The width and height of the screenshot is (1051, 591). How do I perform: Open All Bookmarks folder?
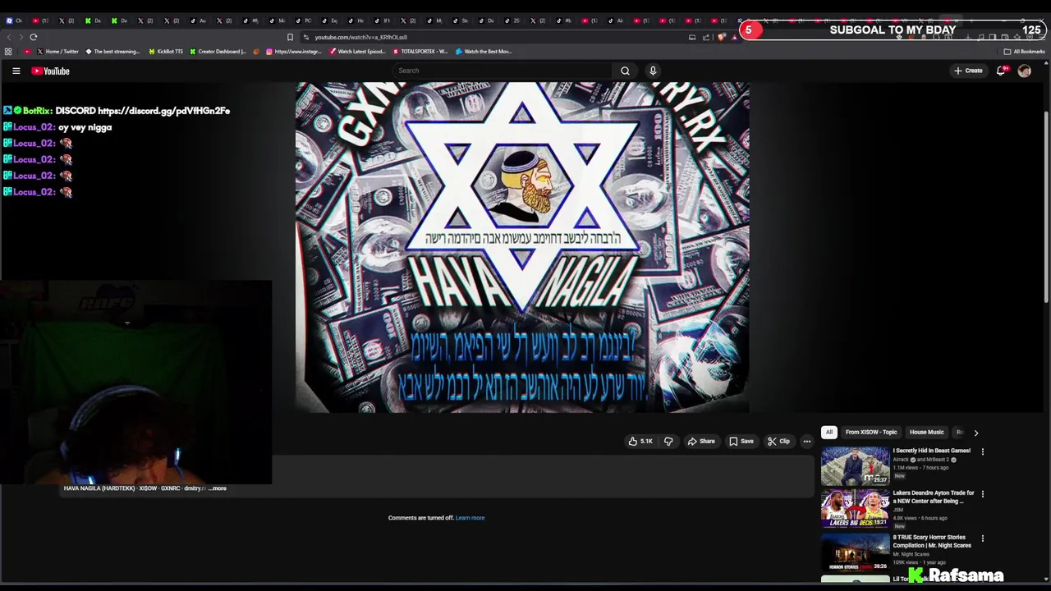click(1024, 52)
